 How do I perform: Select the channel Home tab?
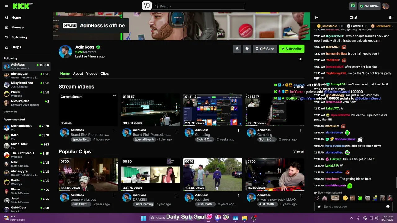[65, 74]
